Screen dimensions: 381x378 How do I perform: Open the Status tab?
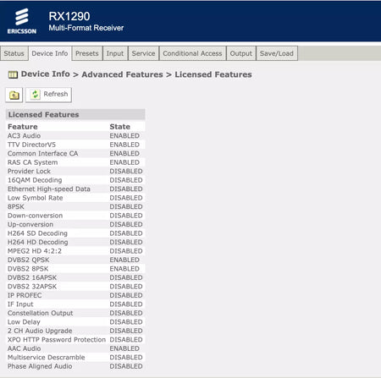pos(14,53)
